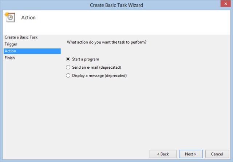The image size is (233, 162).
Task: Click the task scheduler clock icon
Action: pyautogui.click(x=10, y=17)
